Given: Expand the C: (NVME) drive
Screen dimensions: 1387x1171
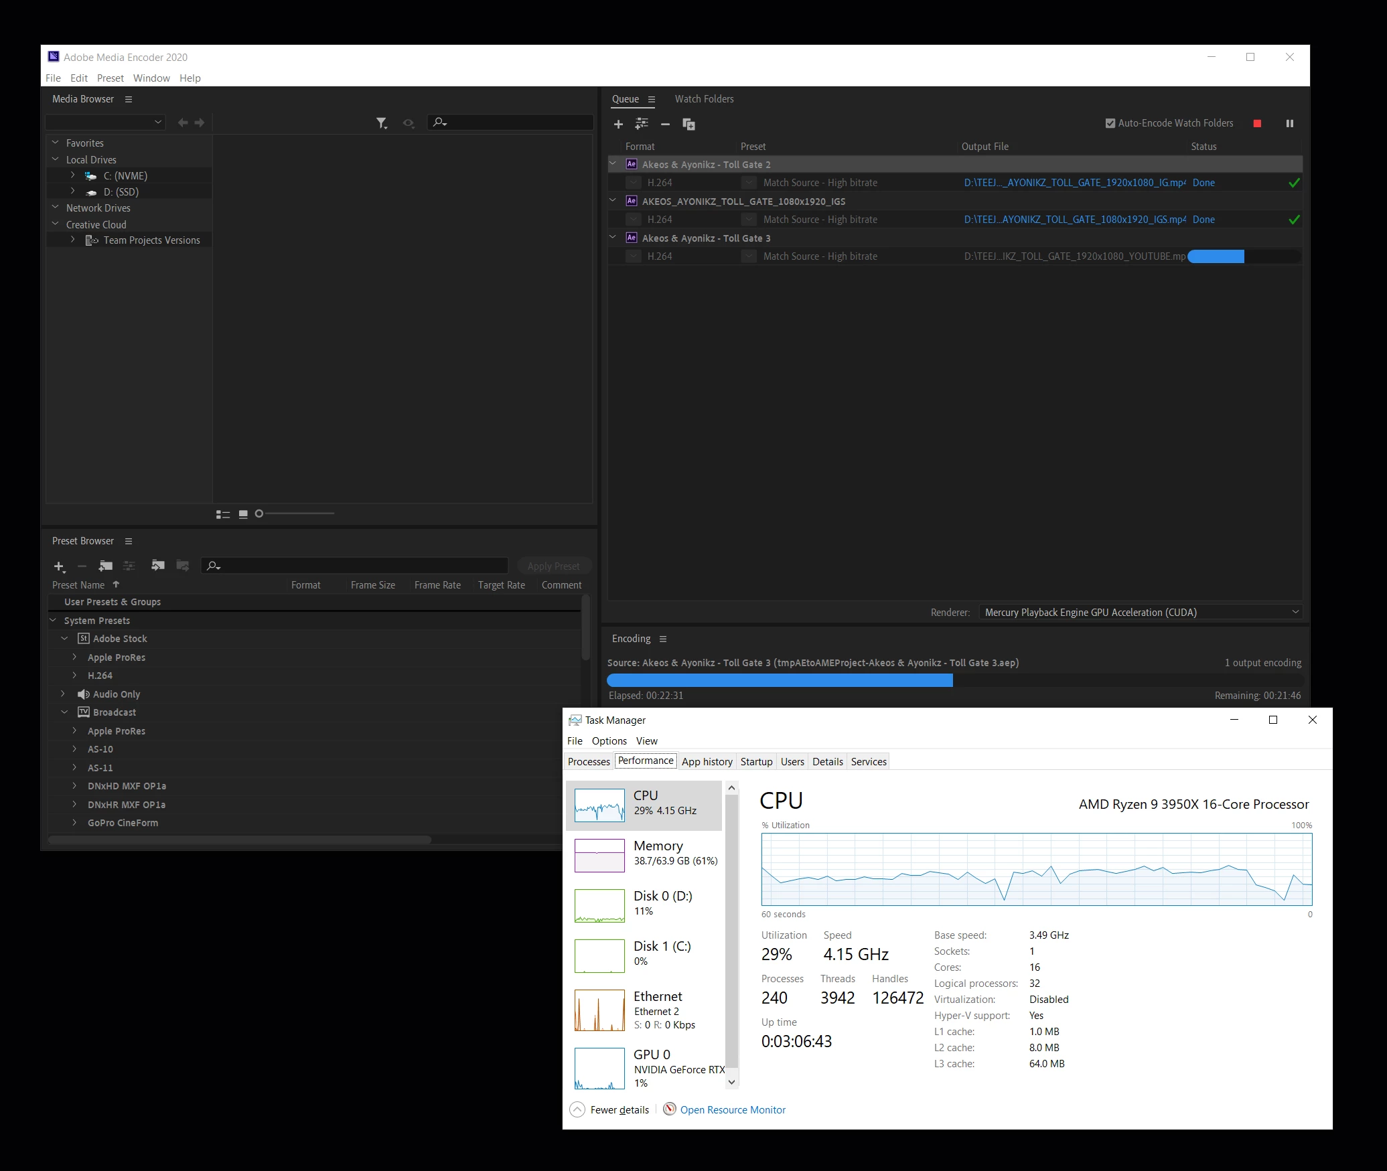Looking at the screenshot, I should 73,175.
